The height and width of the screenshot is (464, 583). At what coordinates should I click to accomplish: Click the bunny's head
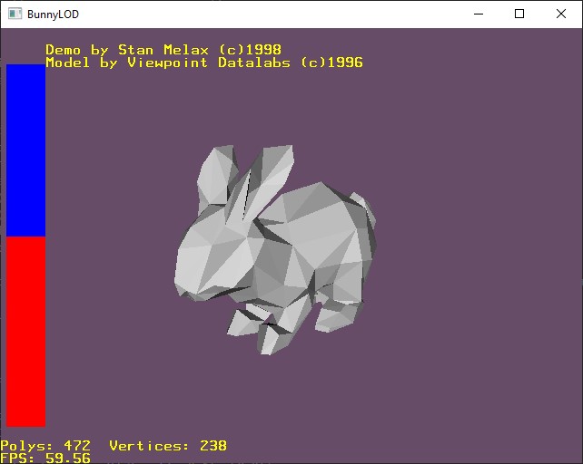tap(213, 256)
